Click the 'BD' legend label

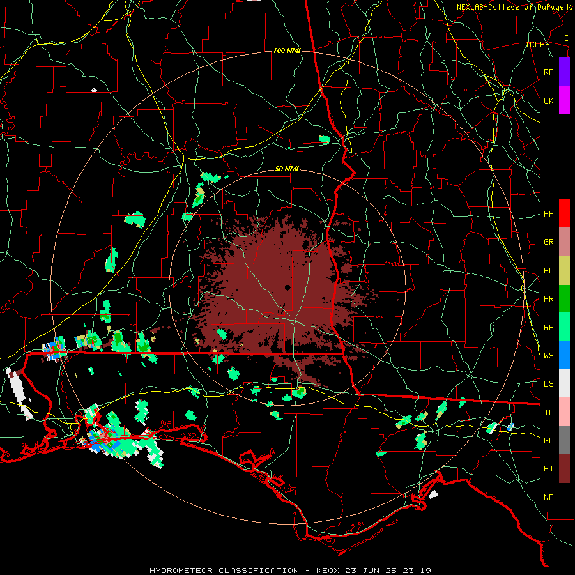548,271
